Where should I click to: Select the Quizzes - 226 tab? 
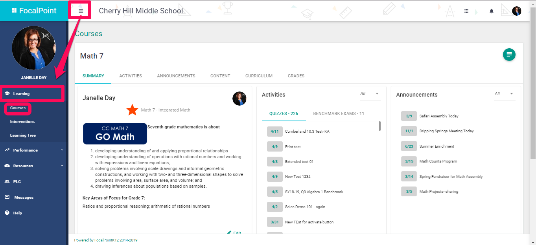[284, 113]
